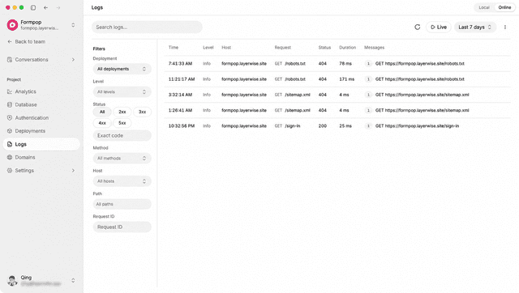Image resolution: width=519 pixels, height=293 pixels.
Task: Click the Host column header
Action: [226, 48]
